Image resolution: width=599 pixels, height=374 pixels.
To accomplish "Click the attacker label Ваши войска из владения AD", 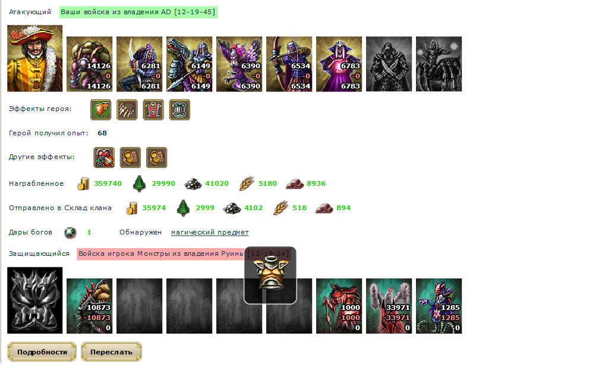I will point(138,12).
